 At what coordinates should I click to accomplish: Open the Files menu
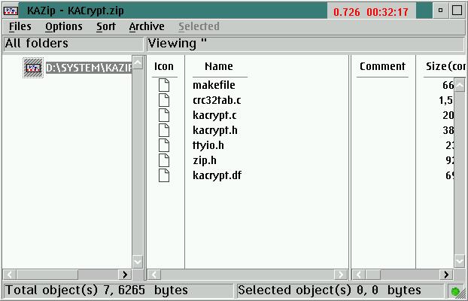point(20,26)
